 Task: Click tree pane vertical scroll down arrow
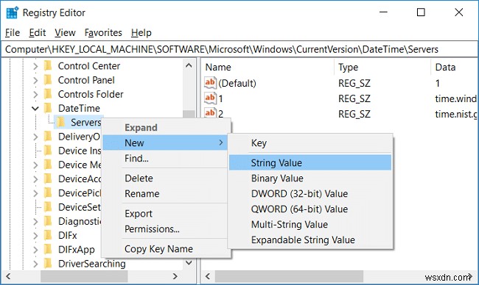coord(189,262)
